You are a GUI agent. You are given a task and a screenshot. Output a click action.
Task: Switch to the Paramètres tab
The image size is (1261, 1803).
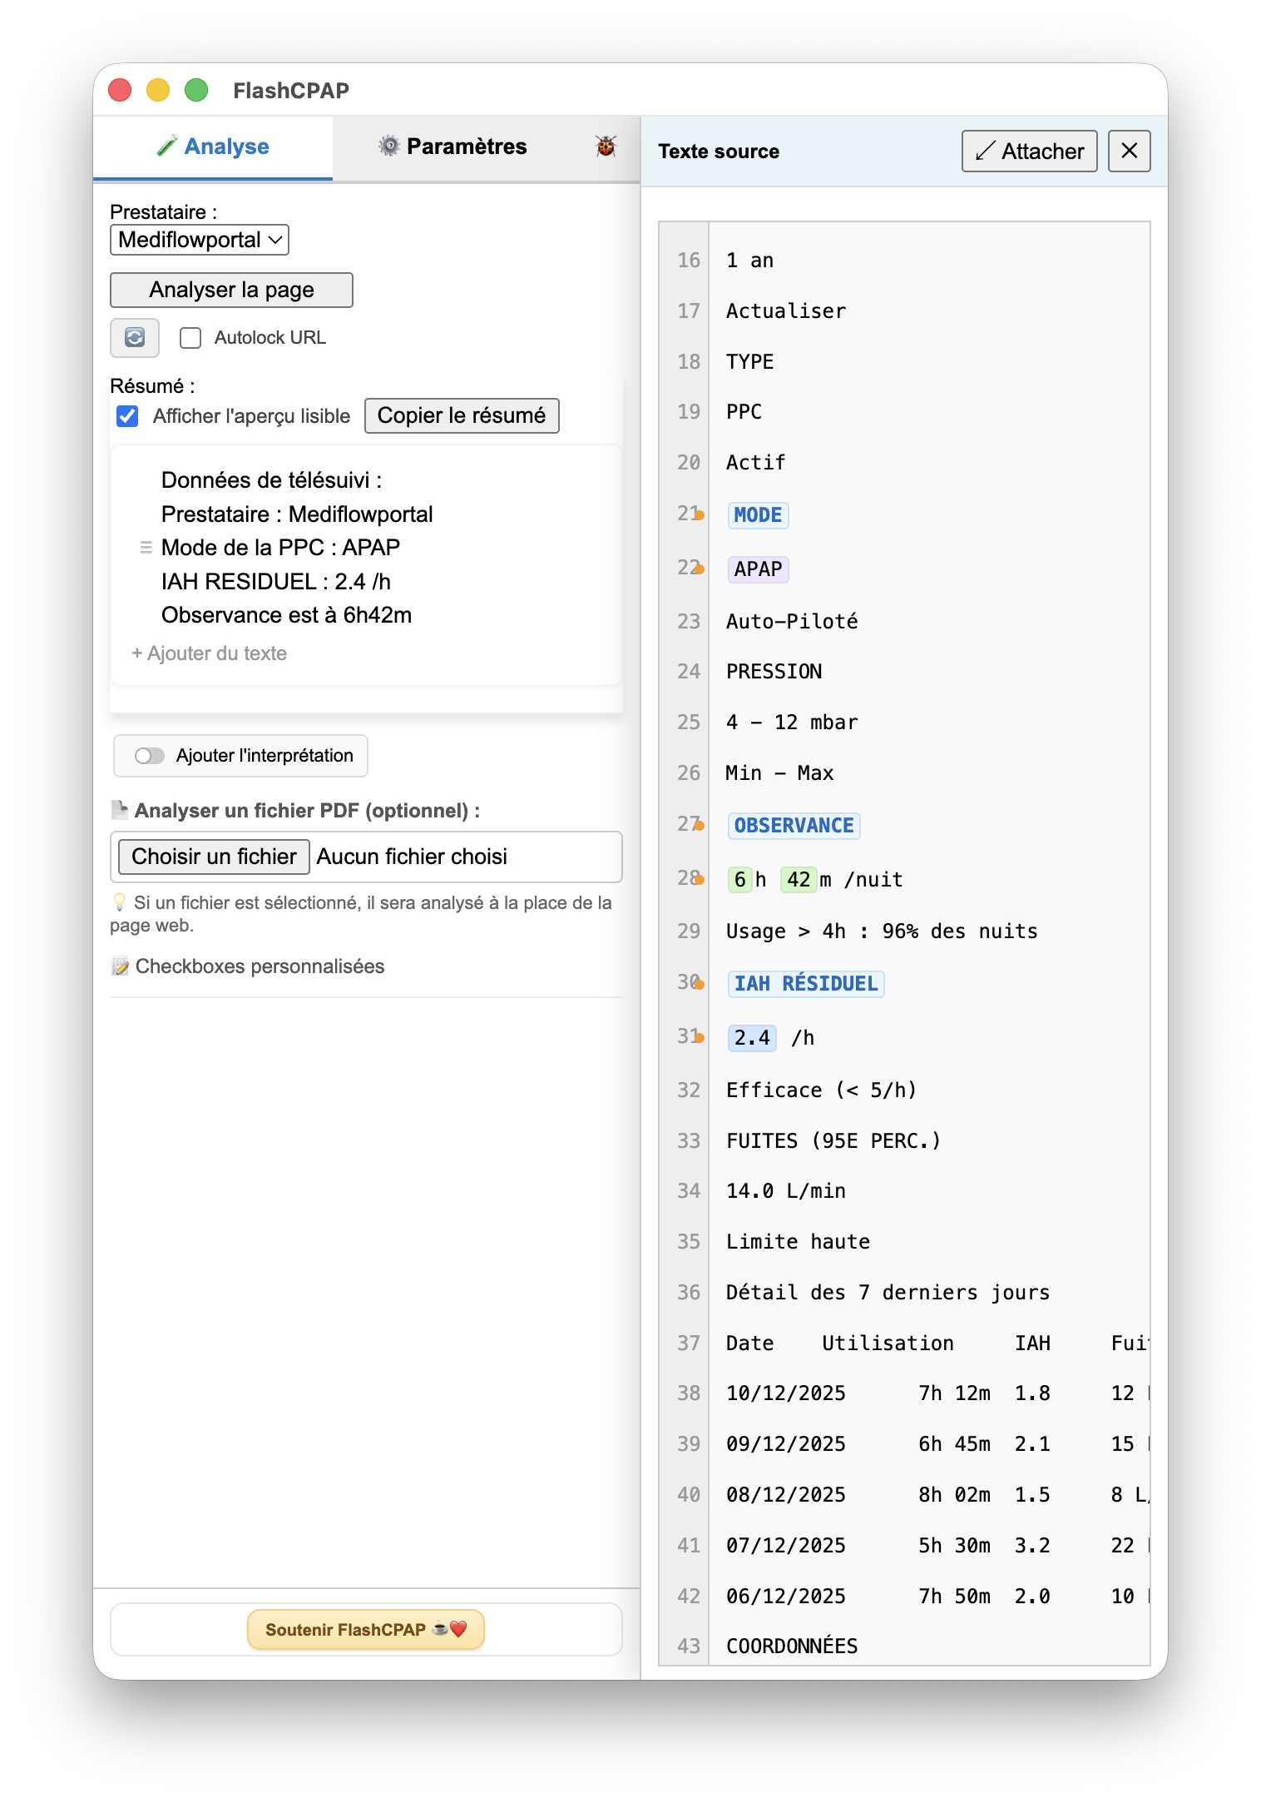tap(453, 147)
